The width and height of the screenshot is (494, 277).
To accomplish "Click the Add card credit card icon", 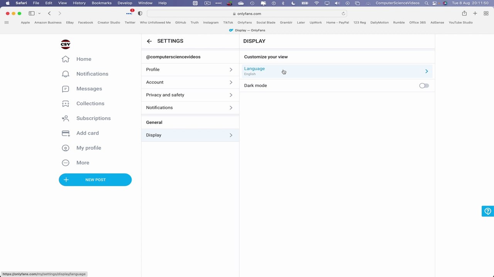I will (66, 133).
